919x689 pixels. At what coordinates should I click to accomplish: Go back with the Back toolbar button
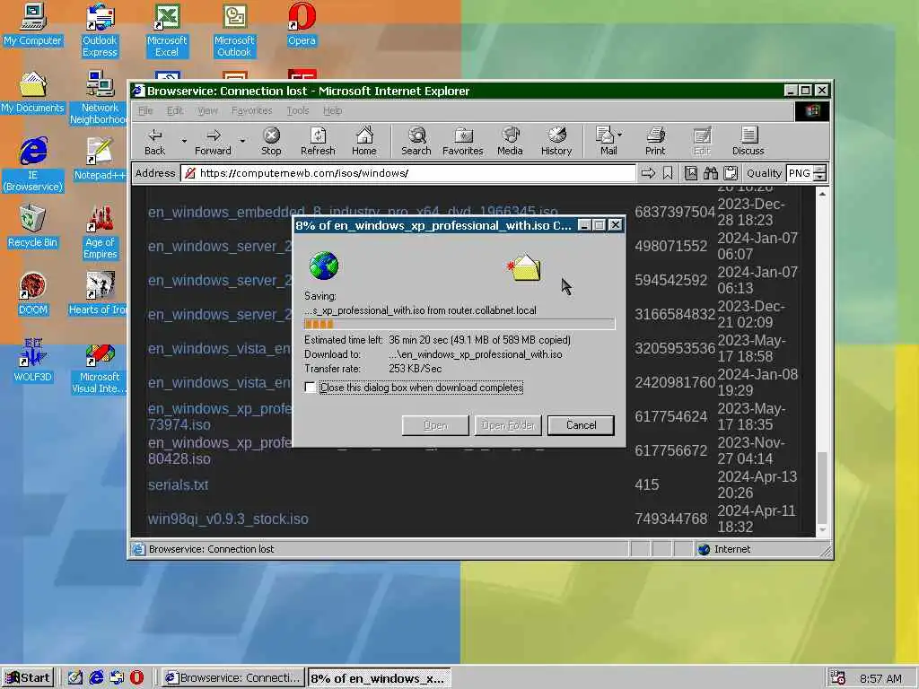[154, 141]
